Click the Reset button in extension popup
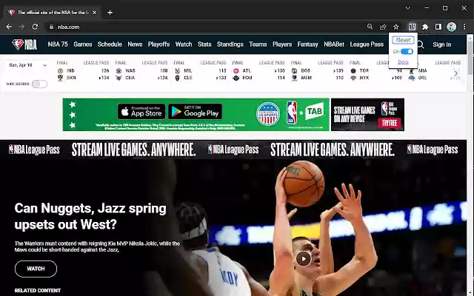The image size is (474, 296). (x=403, y=40)
